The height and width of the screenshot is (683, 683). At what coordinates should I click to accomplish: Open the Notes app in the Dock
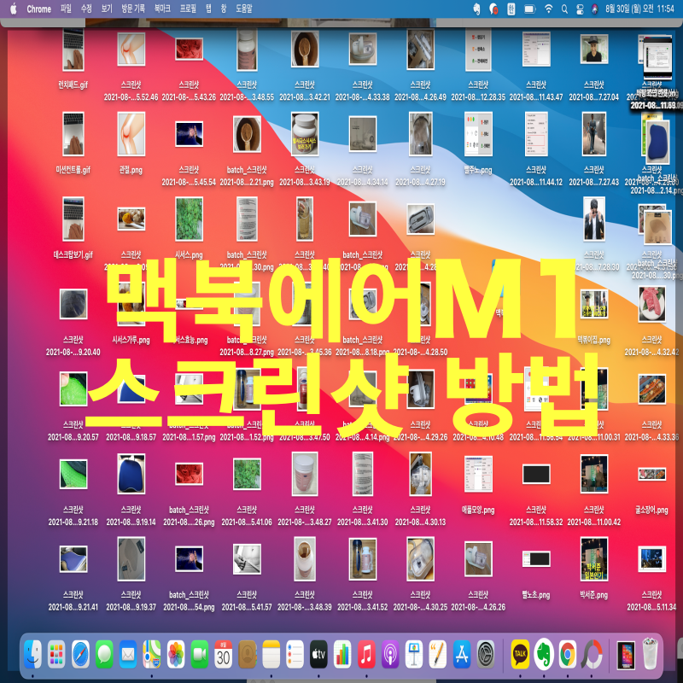tap(271, 653)
